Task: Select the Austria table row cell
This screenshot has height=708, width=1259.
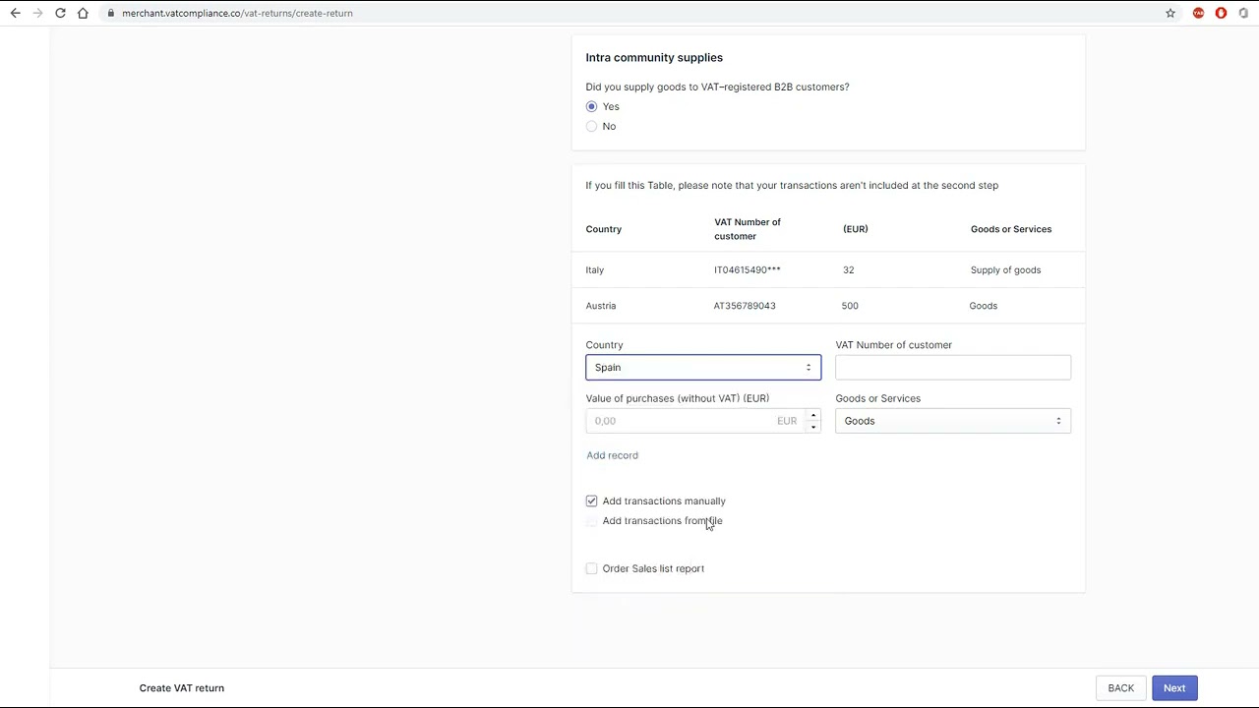Action: click(x=601, y=306)
